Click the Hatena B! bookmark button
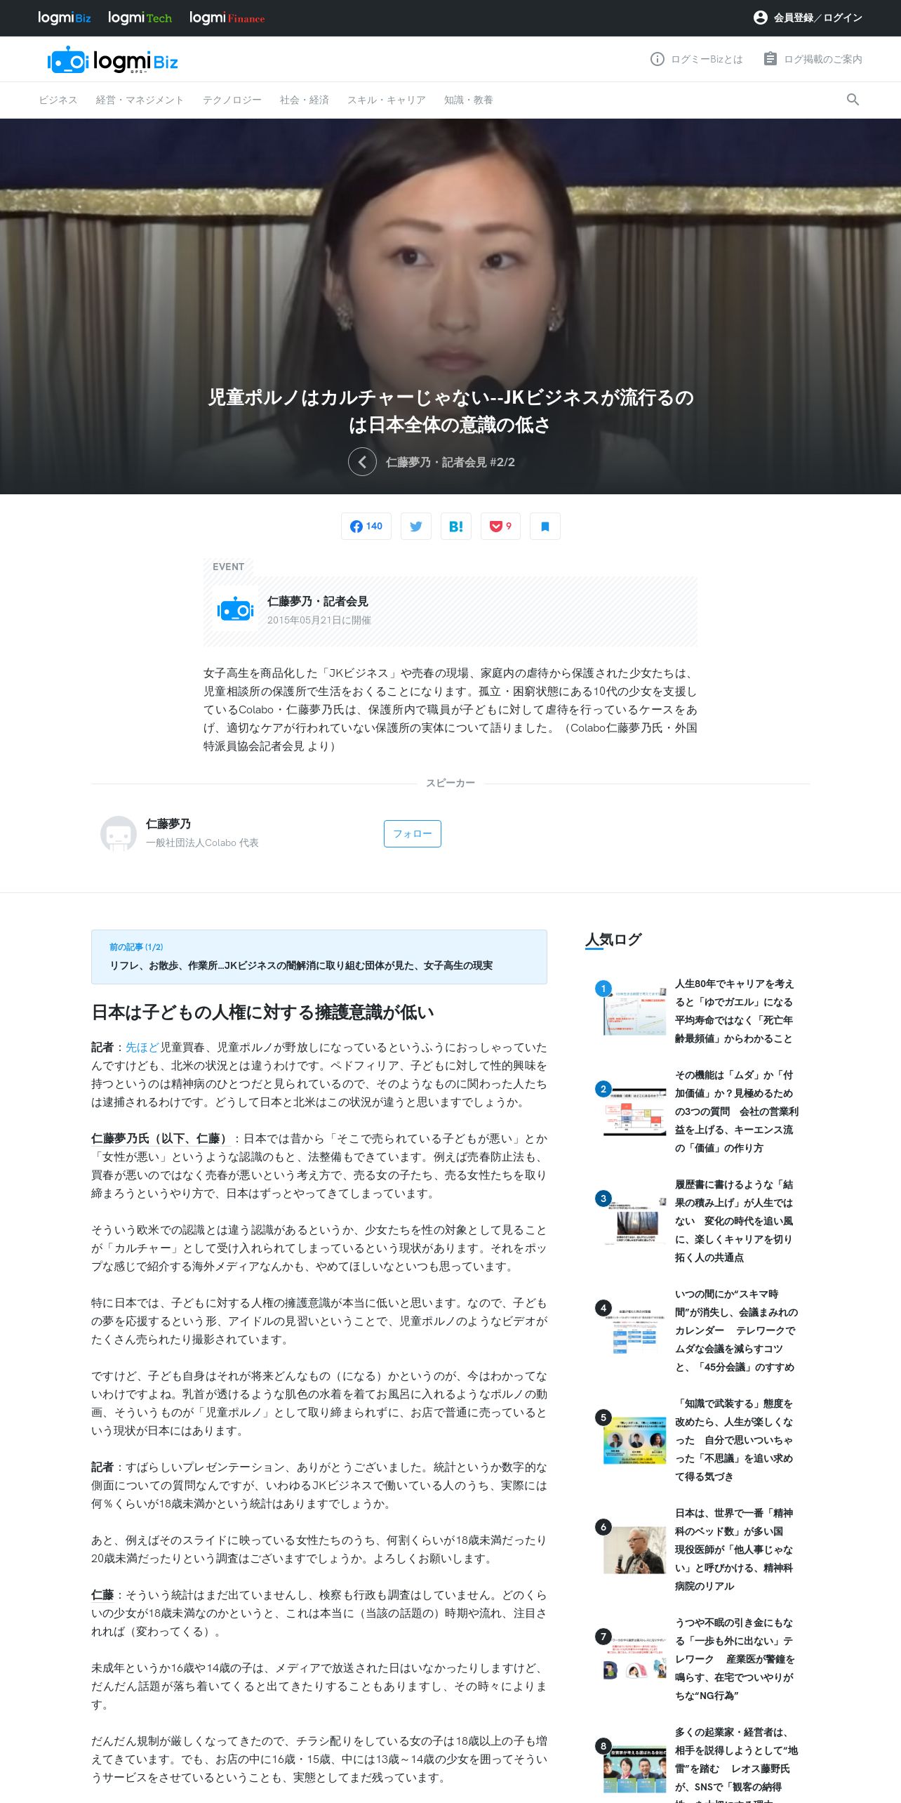This screenshot has width=901, height=1803. pos(456,526)
